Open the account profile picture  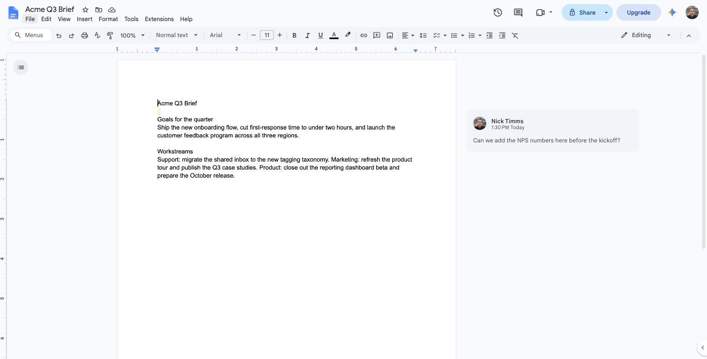click(x=692, y=12)
